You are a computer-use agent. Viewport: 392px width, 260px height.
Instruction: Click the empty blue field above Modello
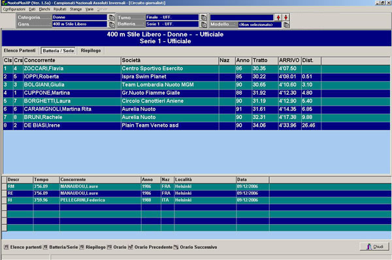click(x=242, y=18)
